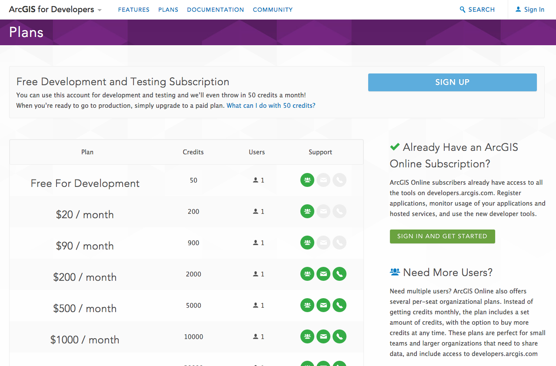Click the Credits column header
Screen dimensions: 556x366
pos(193,152)
